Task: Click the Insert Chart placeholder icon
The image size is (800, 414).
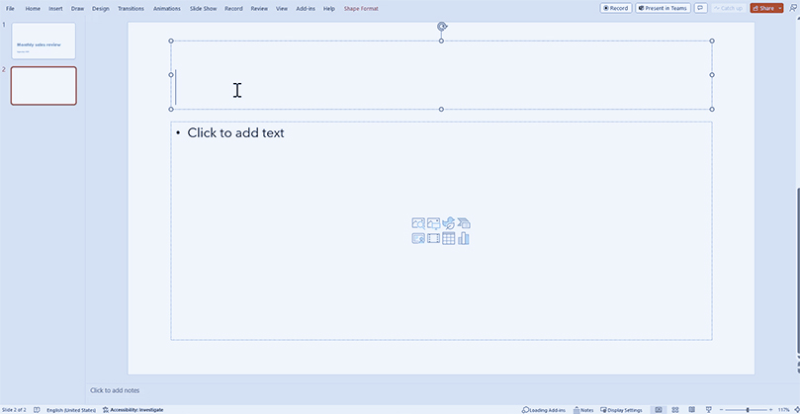Action: point(464,238)
